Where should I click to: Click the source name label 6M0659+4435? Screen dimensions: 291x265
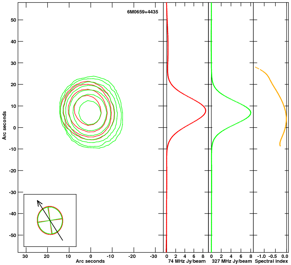click(x=143, y=12)
